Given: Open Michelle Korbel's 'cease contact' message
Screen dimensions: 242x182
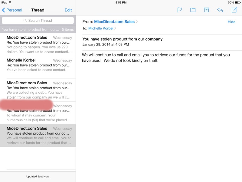Looking at the screenshot, I should pos(38,67).
